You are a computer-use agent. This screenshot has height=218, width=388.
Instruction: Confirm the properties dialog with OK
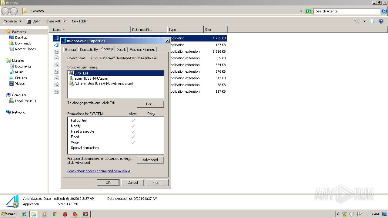(x=108, y=183)
